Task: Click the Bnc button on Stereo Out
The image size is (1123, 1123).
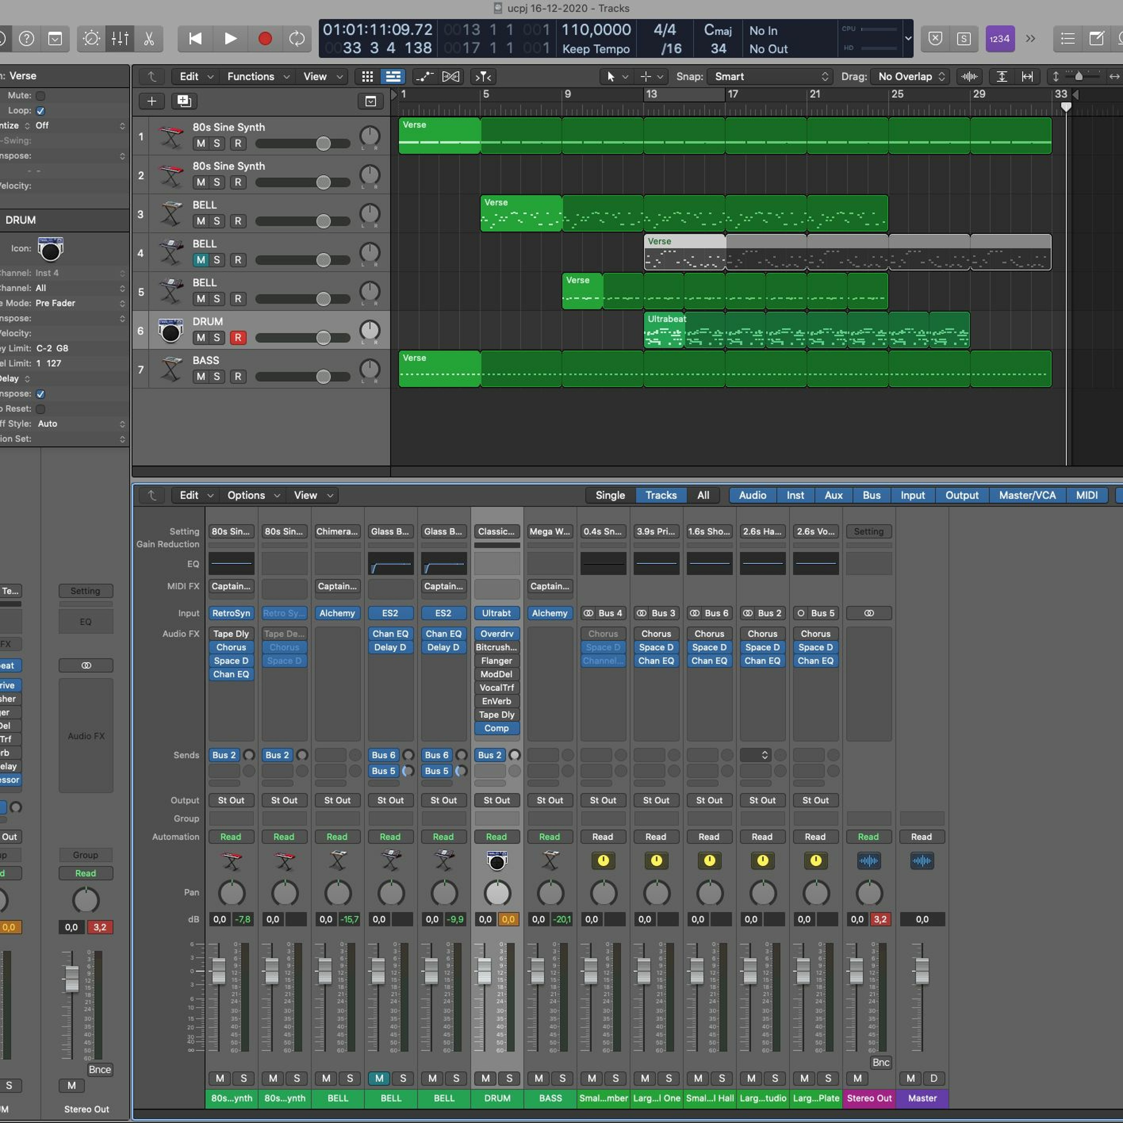Action: (880, 1063)
